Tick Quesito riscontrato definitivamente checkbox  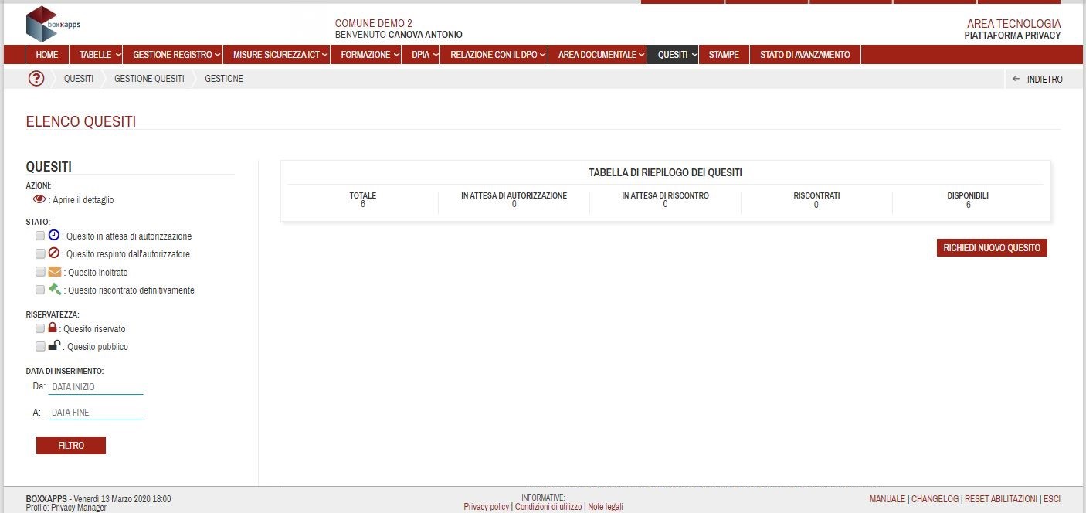[x=40, y=290]
